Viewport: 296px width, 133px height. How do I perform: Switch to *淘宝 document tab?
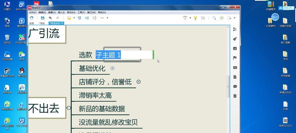(x=42, y=23)
